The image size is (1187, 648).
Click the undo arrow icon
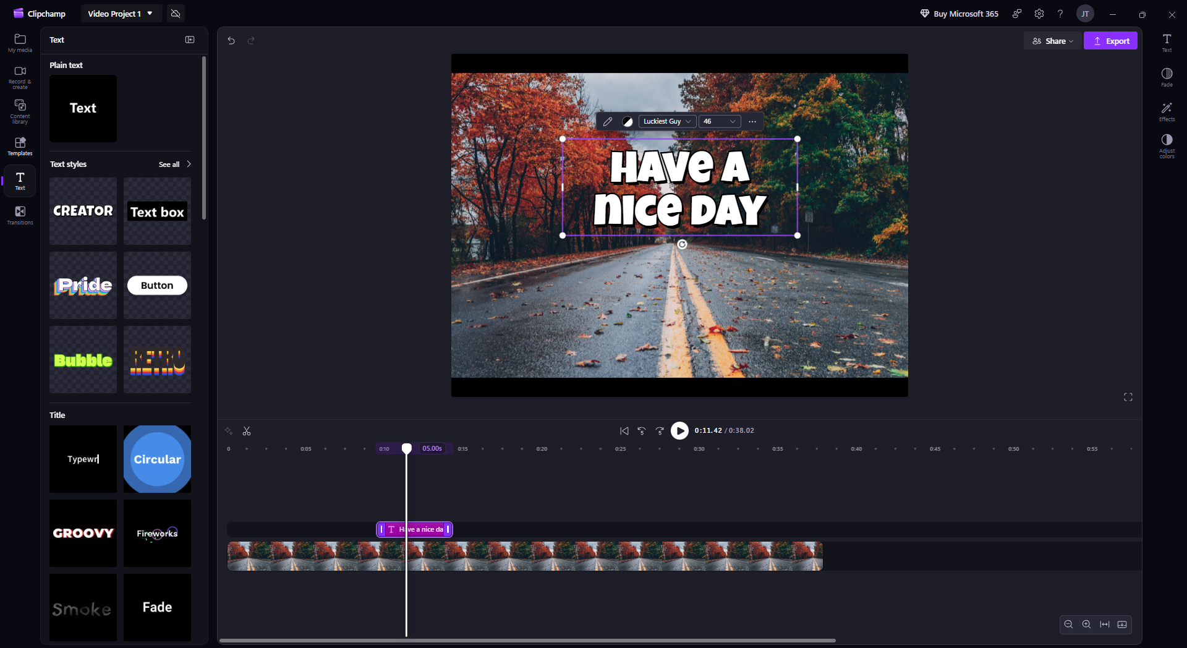pos(231,41)
